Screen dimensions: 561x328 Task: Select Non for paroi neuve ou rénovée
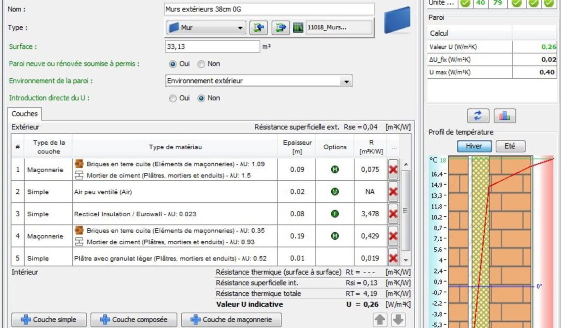[x=202, y=64]
